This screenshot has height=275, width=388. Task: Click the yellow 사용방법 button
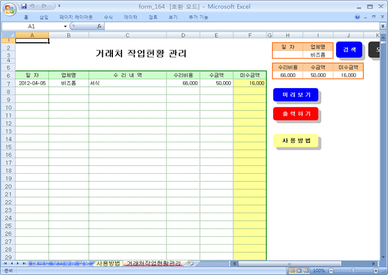[296, 140]
